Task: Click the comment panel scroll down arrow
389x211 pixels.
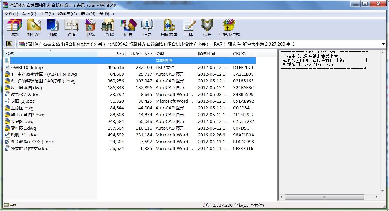Action: (x=383, y=191)
